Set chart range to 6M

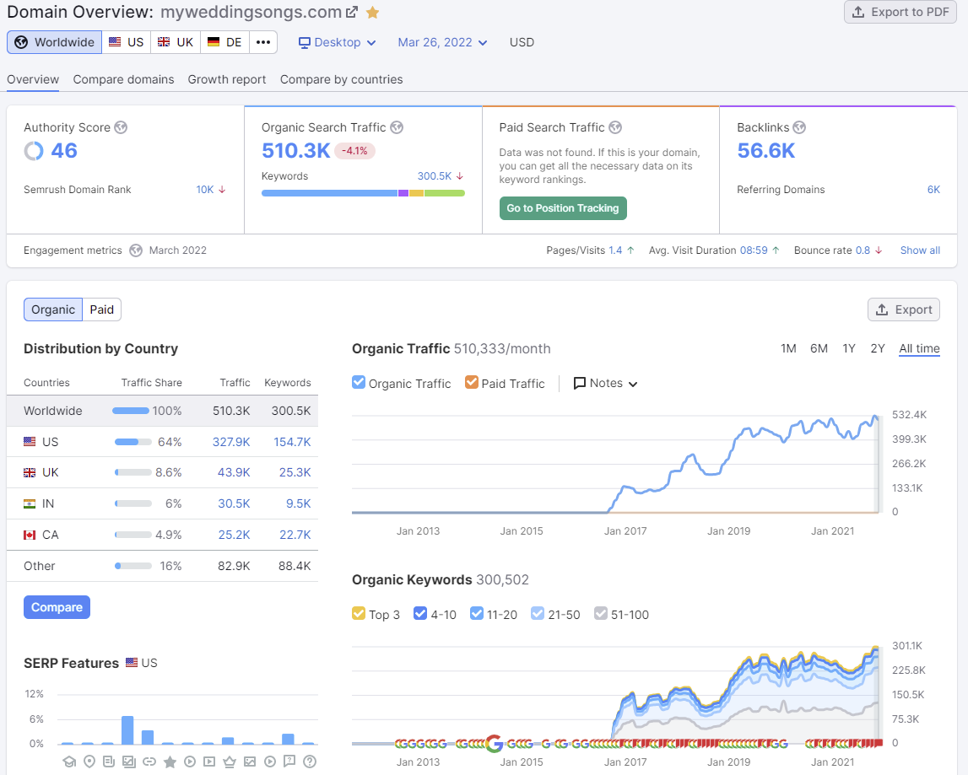tap(819, 348)
